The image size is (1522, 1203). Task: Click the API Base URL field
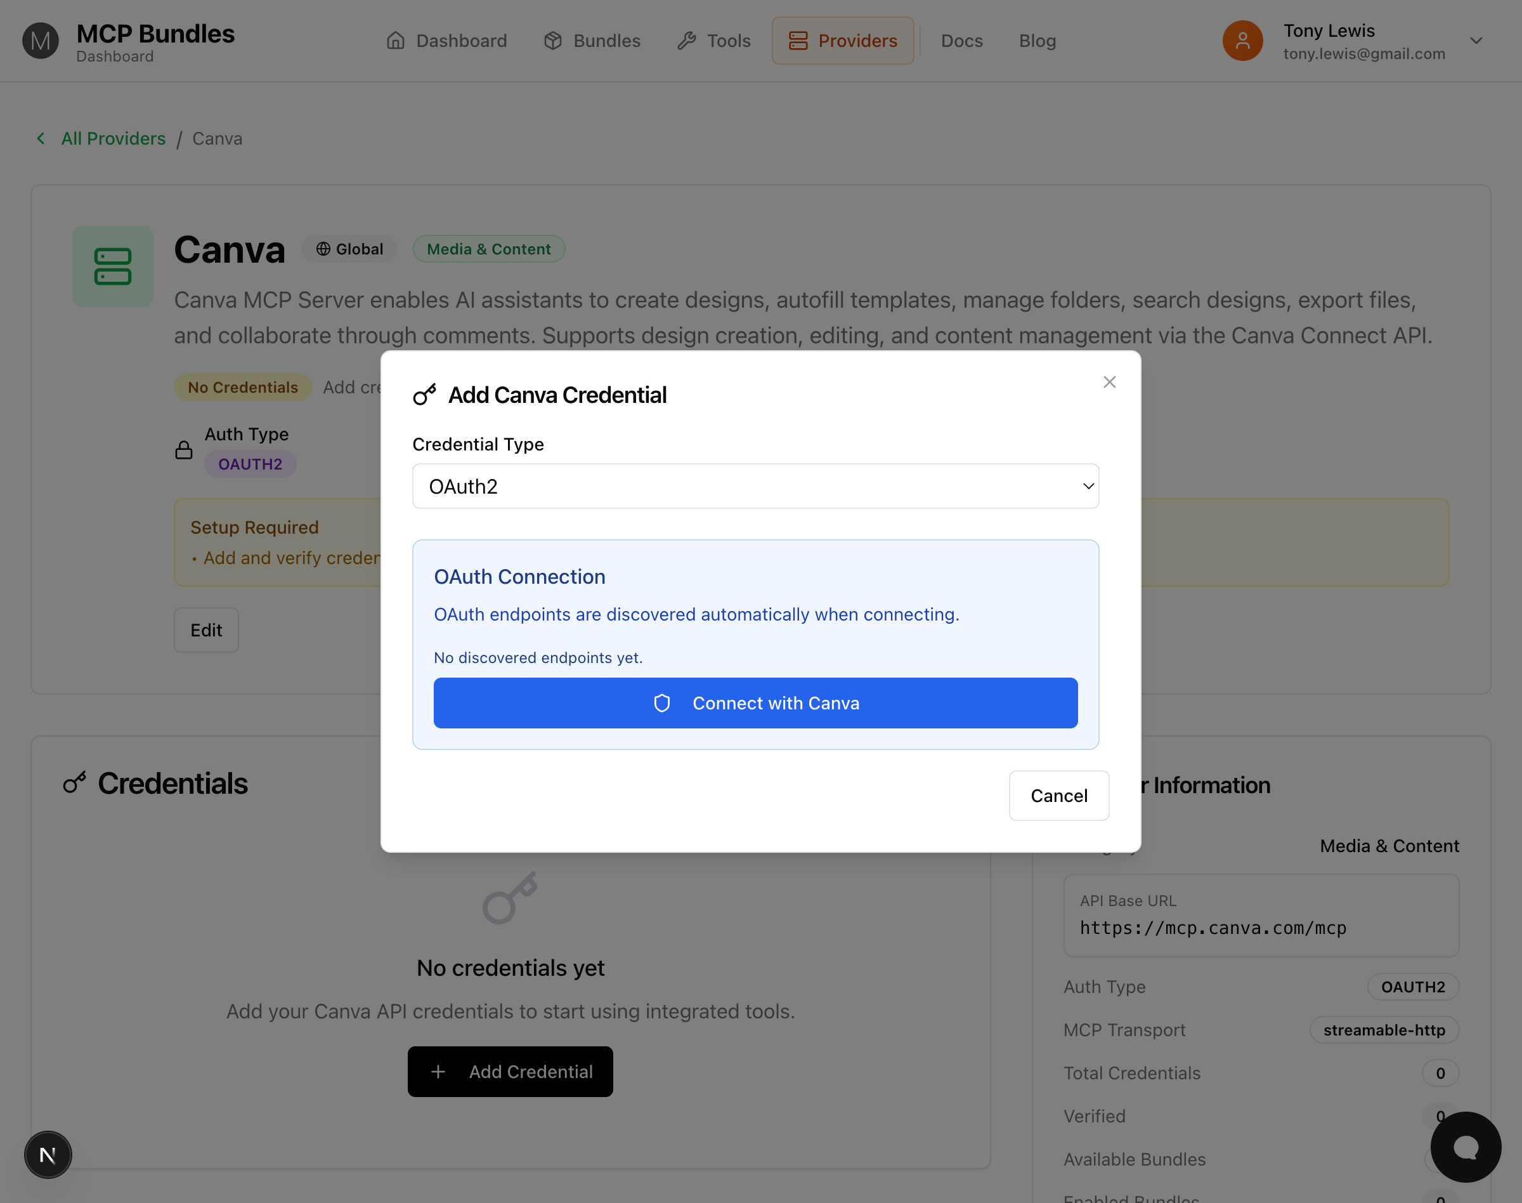point(1261,916)
